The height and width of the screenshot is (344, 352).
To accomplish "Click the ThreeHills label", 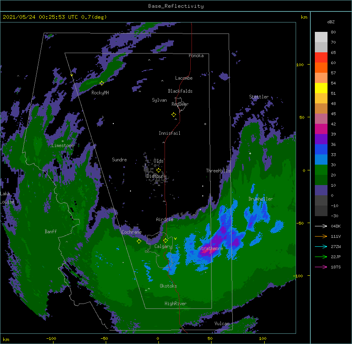I will (x=218, y=171).
